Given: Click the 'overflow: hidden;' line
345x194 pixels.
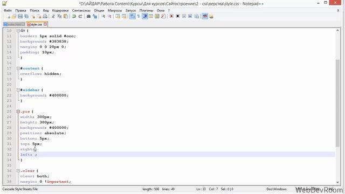Looking at the screenshot, I should (41, 74).
